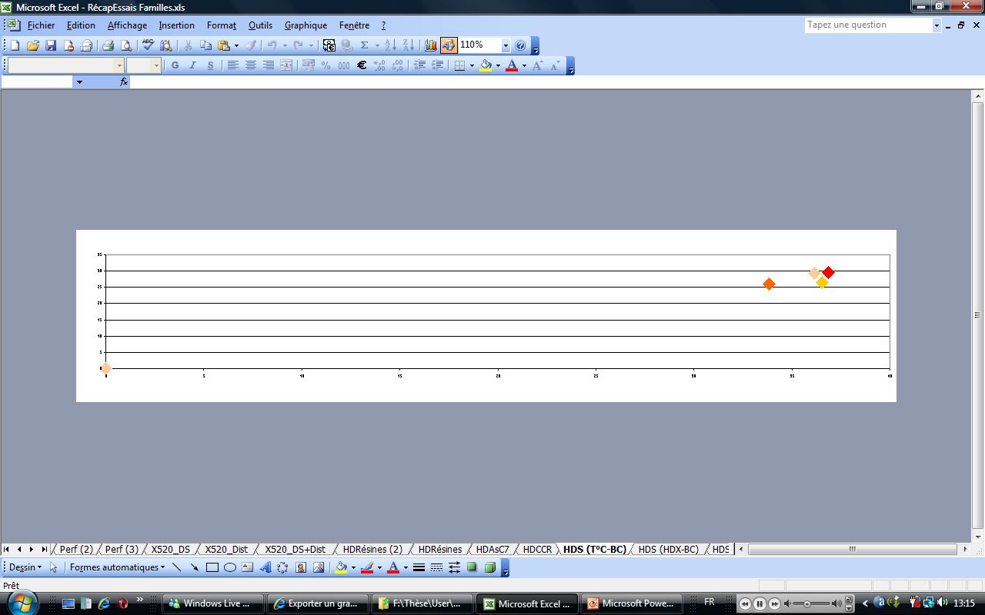This screenshot has width=985, height=615.
Task: Align text to the right
Action: coord(268,65)
